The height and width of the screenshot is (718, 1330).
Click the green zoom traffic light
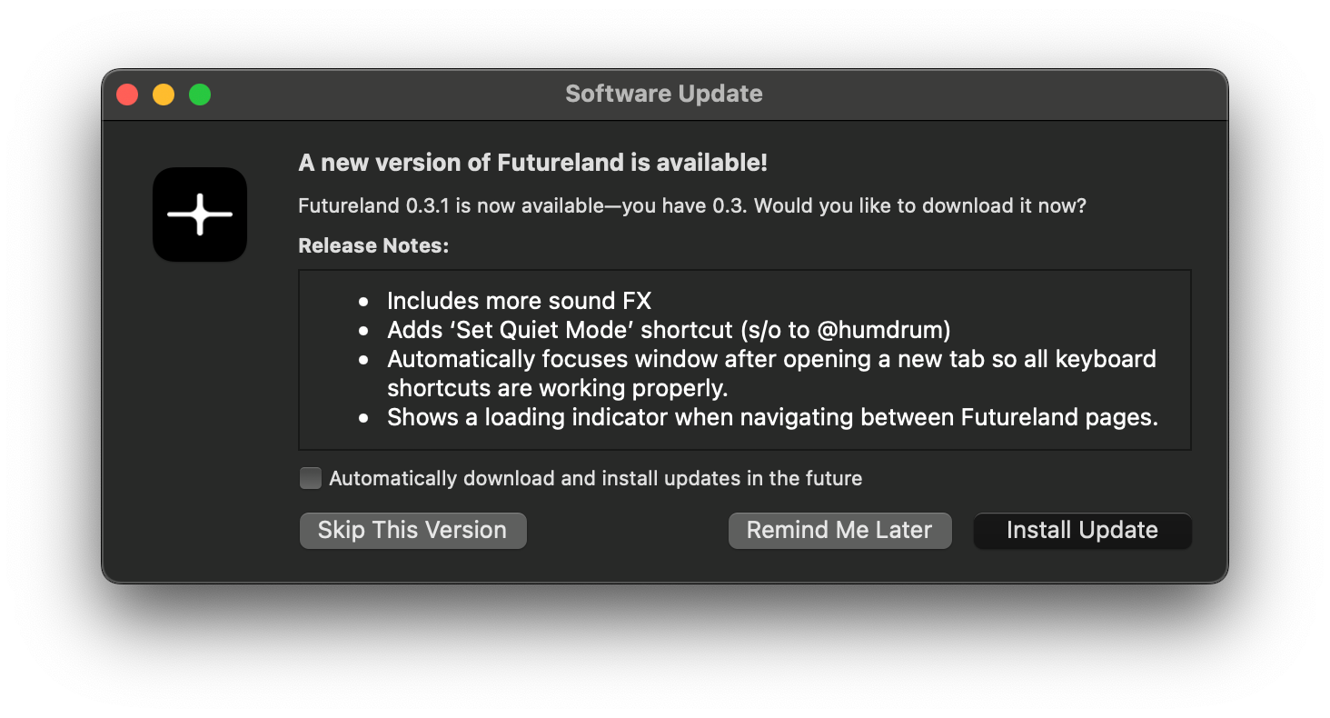click(200, 94)
